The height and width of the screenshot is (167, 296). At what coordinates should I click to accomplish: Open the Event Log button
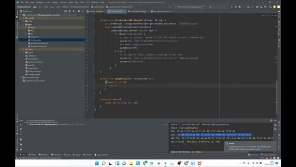(253, 155)
